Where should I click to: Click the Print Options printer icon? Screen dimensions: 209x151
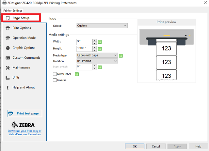[x=8, y=28]
